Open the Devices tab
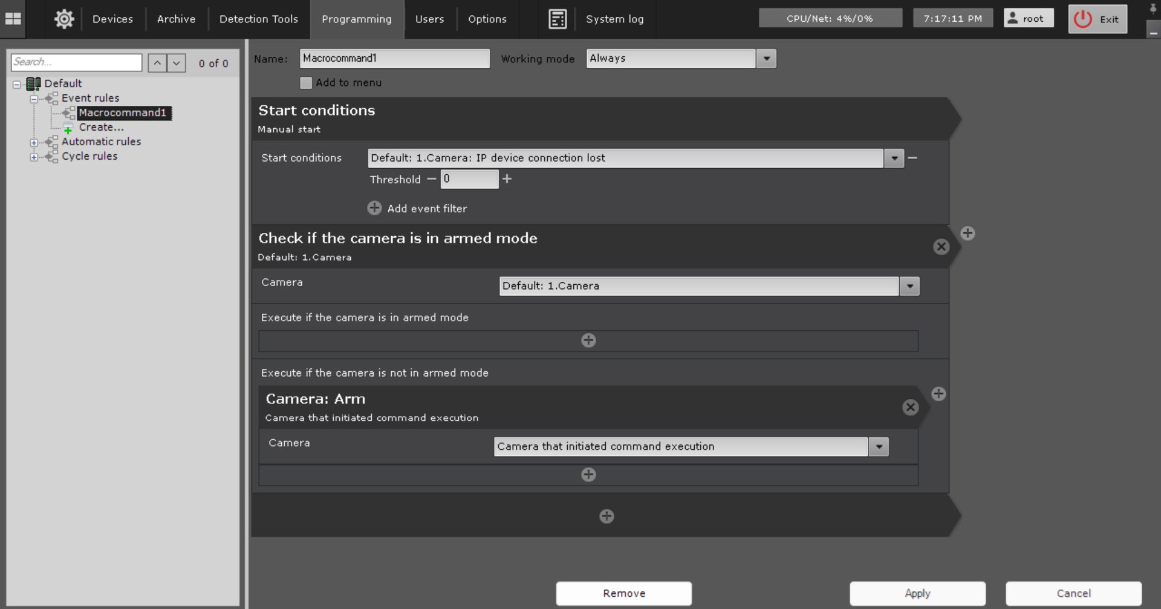Image resolution: width=1161 pixels, height=609 pixels. pyautogui.click(x=112, y=19)
